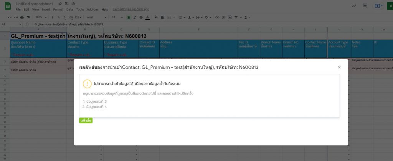393x161 pixels.
Task: Open the fill color picker
Action: pos(156,17)
